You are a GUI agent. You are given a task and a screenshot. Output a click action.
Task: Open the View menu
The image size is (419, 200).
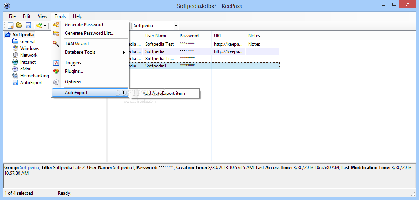(42, 16)
